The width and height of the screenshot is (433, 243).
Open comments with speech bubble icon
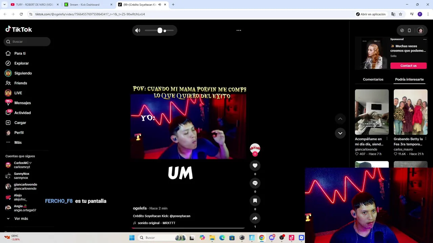[255, 183]
